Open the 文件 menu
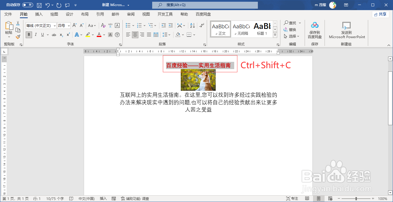Image resolution: width=393 pixels, height=202 pixels. tap(8, 14)
